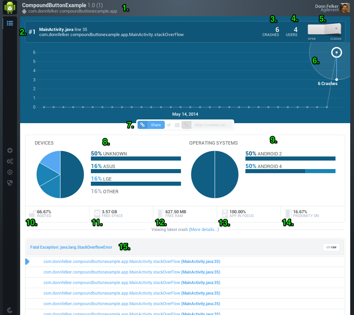This screenshot has width=354, height=315.
Task: View raw stack trace
Action: click(331, 247)
